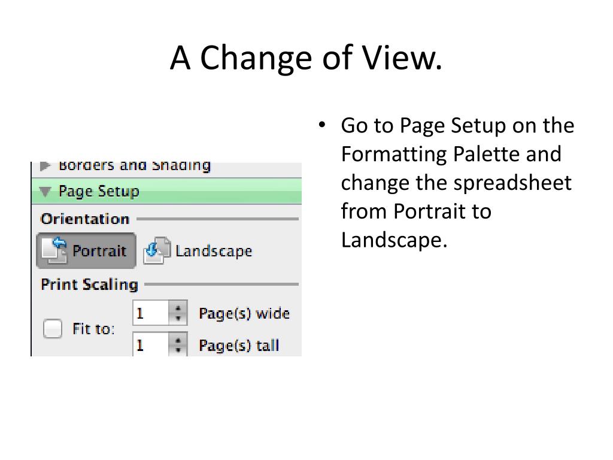Click the Page(s) wide number field

point(151,313)
